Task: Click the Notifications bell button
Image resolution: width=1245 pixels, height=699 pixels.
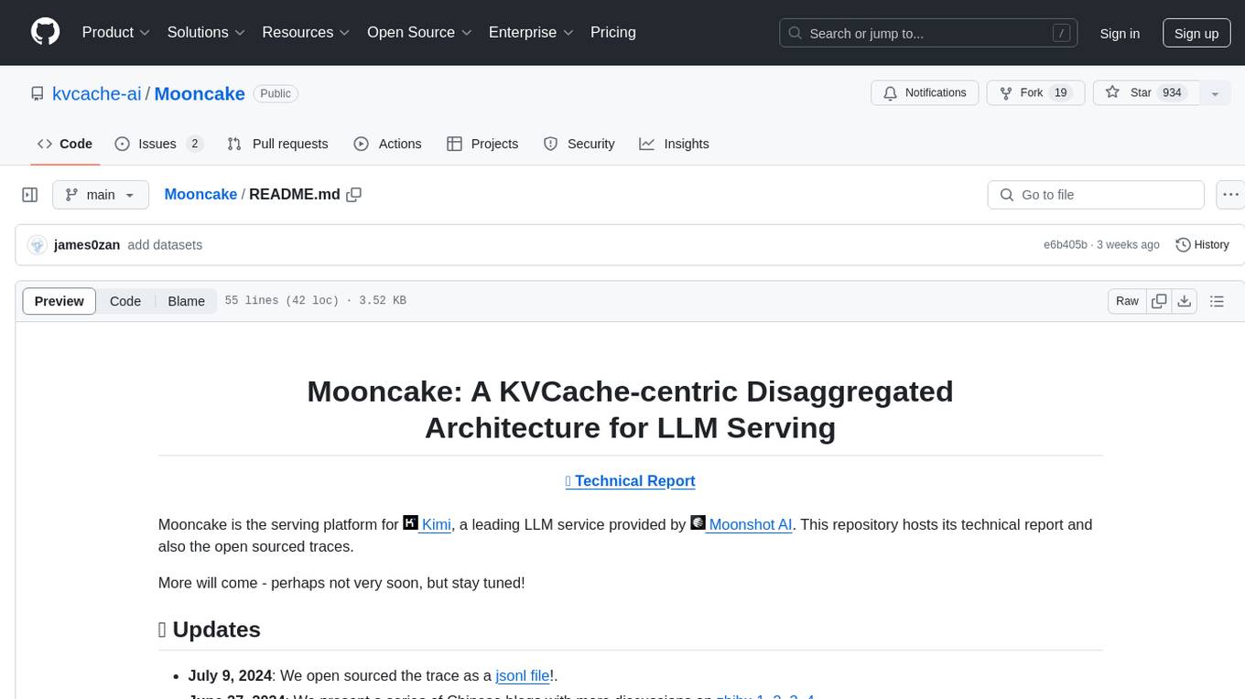Action: (925, 93)
